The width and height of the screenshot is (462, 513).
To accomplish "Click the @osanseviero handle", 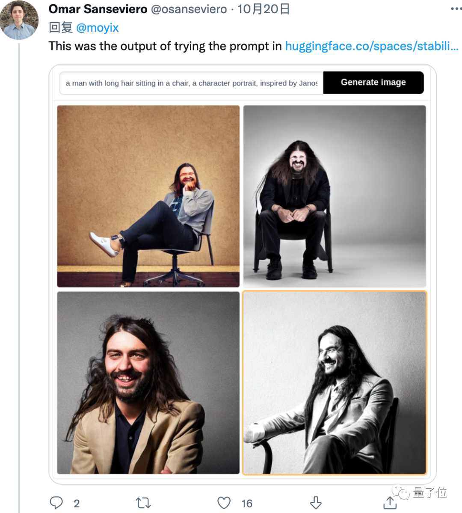I will [189, 9].
